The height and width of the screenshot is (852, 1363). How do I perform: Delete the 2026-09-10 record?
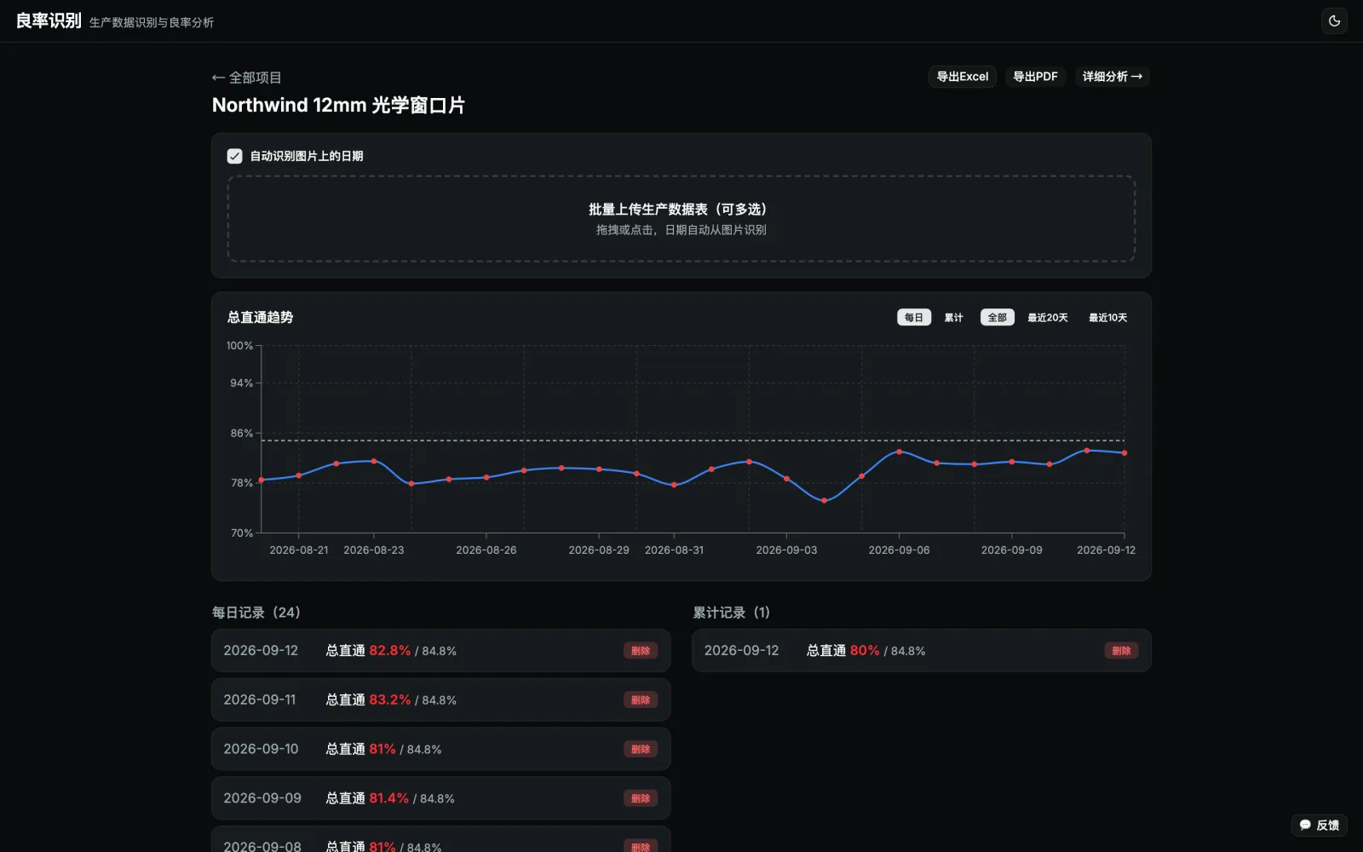pos(641,750)
